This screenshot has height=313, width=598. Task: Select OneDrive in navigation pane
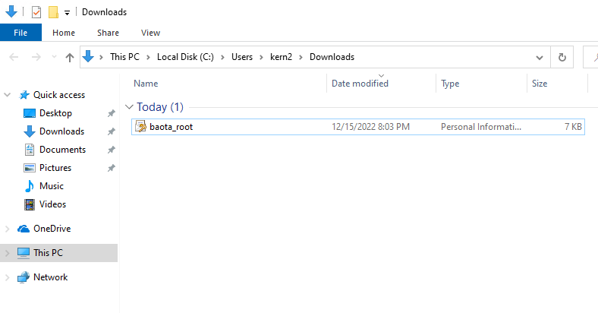[x=52, y=229]
